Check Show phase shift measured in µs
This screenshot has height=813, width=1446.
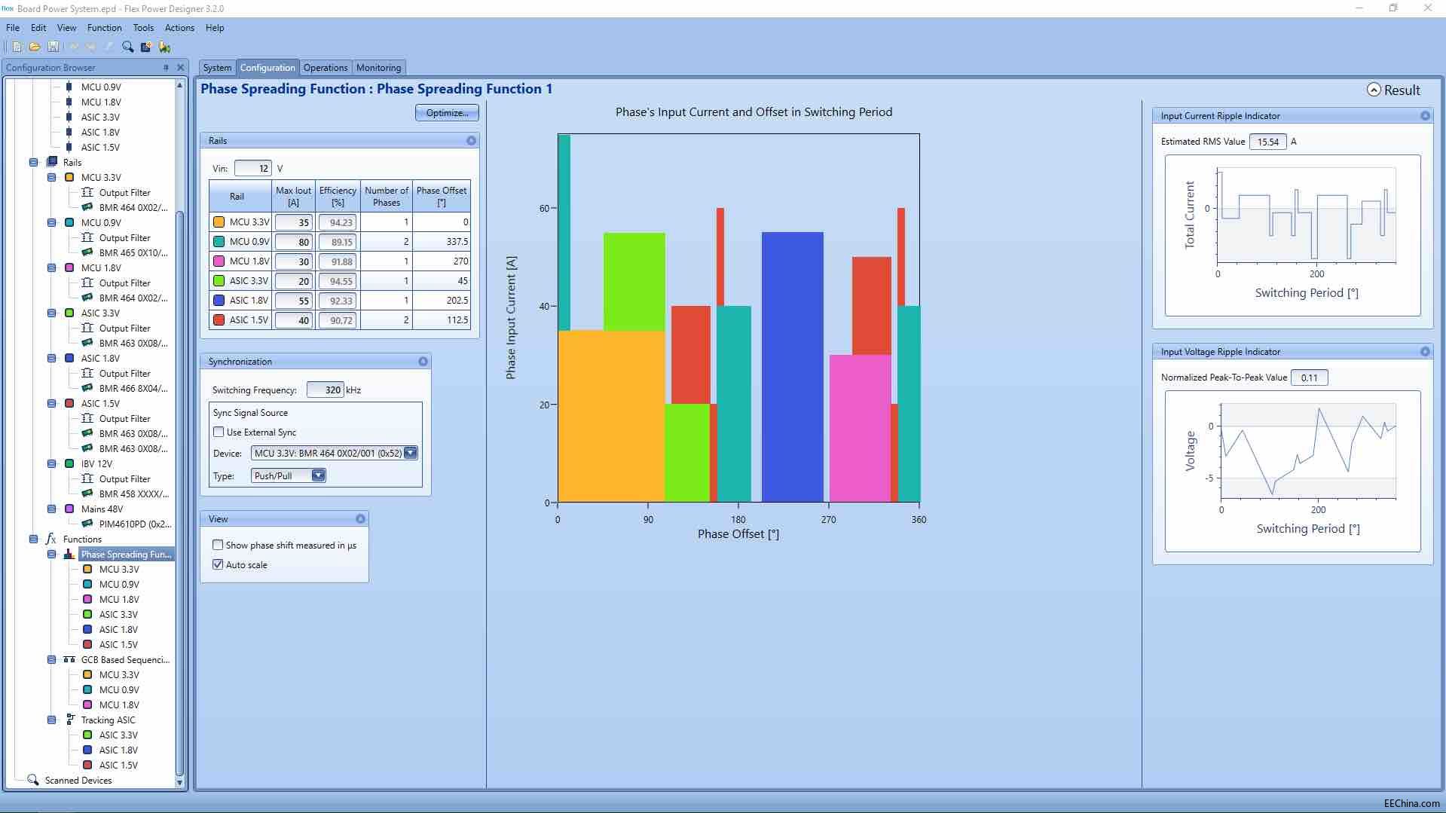[218, 546]
